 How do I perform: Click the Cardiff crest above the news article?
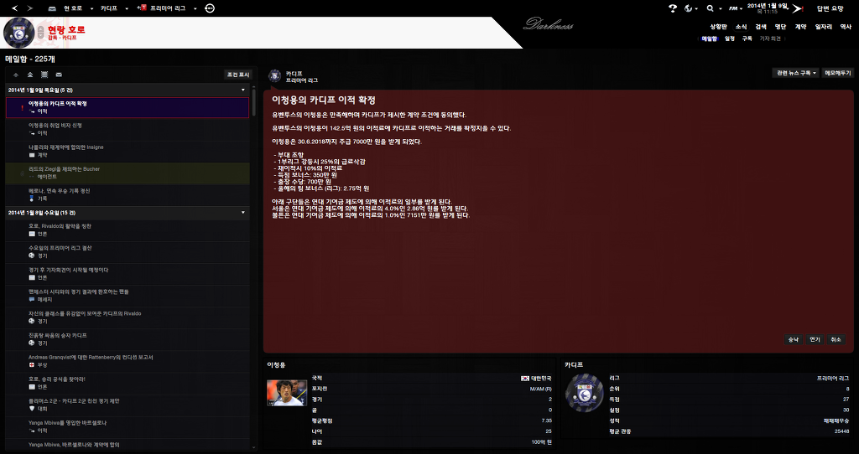click(x=275, y=76)
